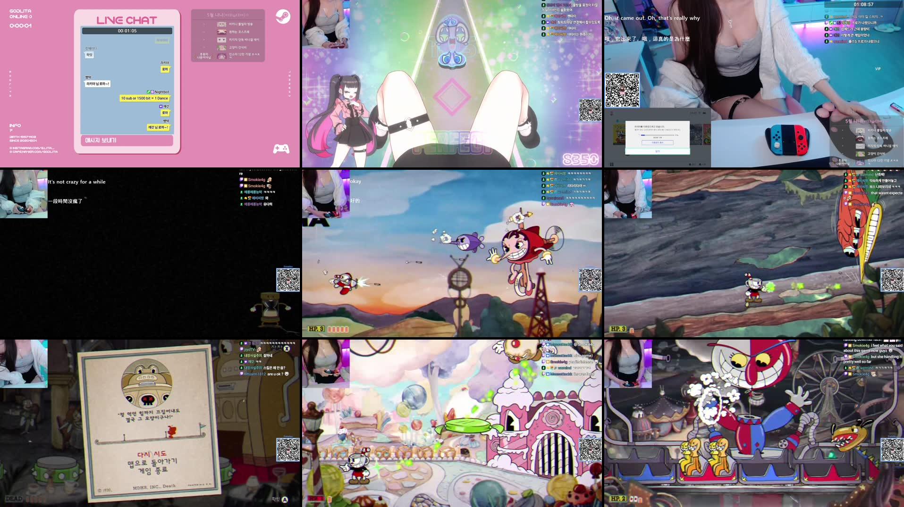
Task: Click the 'Oh, it came out' English subtitle
Action: 652,18
